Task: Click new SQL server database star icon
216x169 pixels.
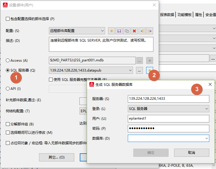Action: click(x=150, y=70)
